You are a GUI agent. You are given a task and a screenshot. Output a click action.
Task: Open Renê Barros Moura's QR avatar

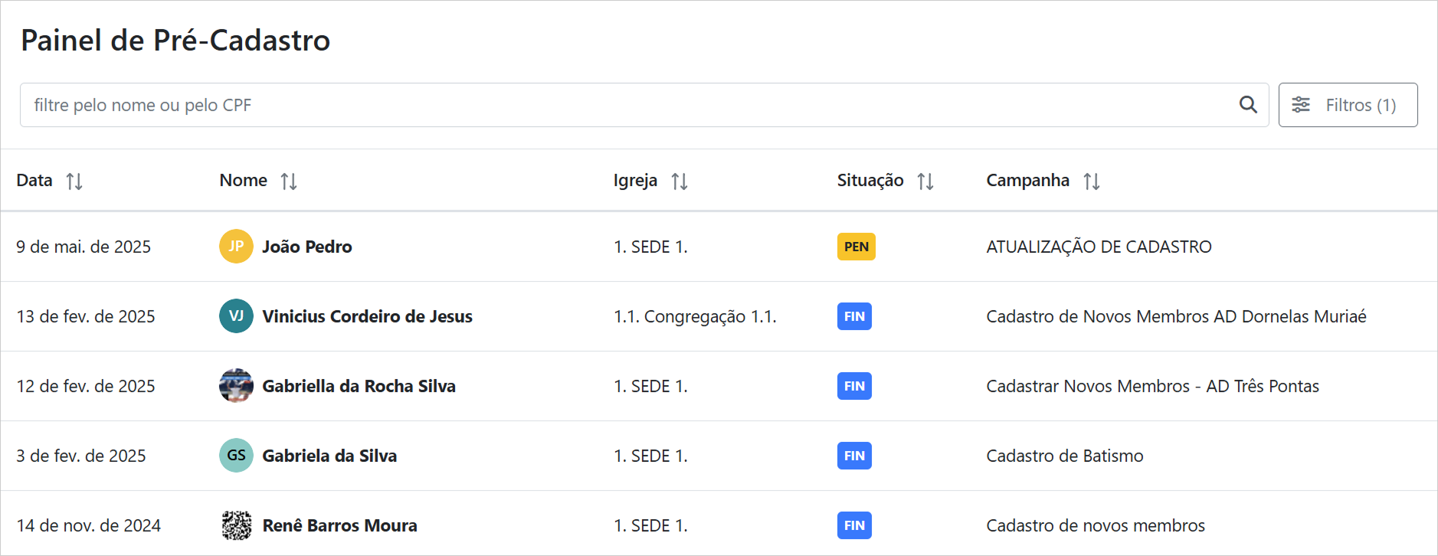(236, 525)
